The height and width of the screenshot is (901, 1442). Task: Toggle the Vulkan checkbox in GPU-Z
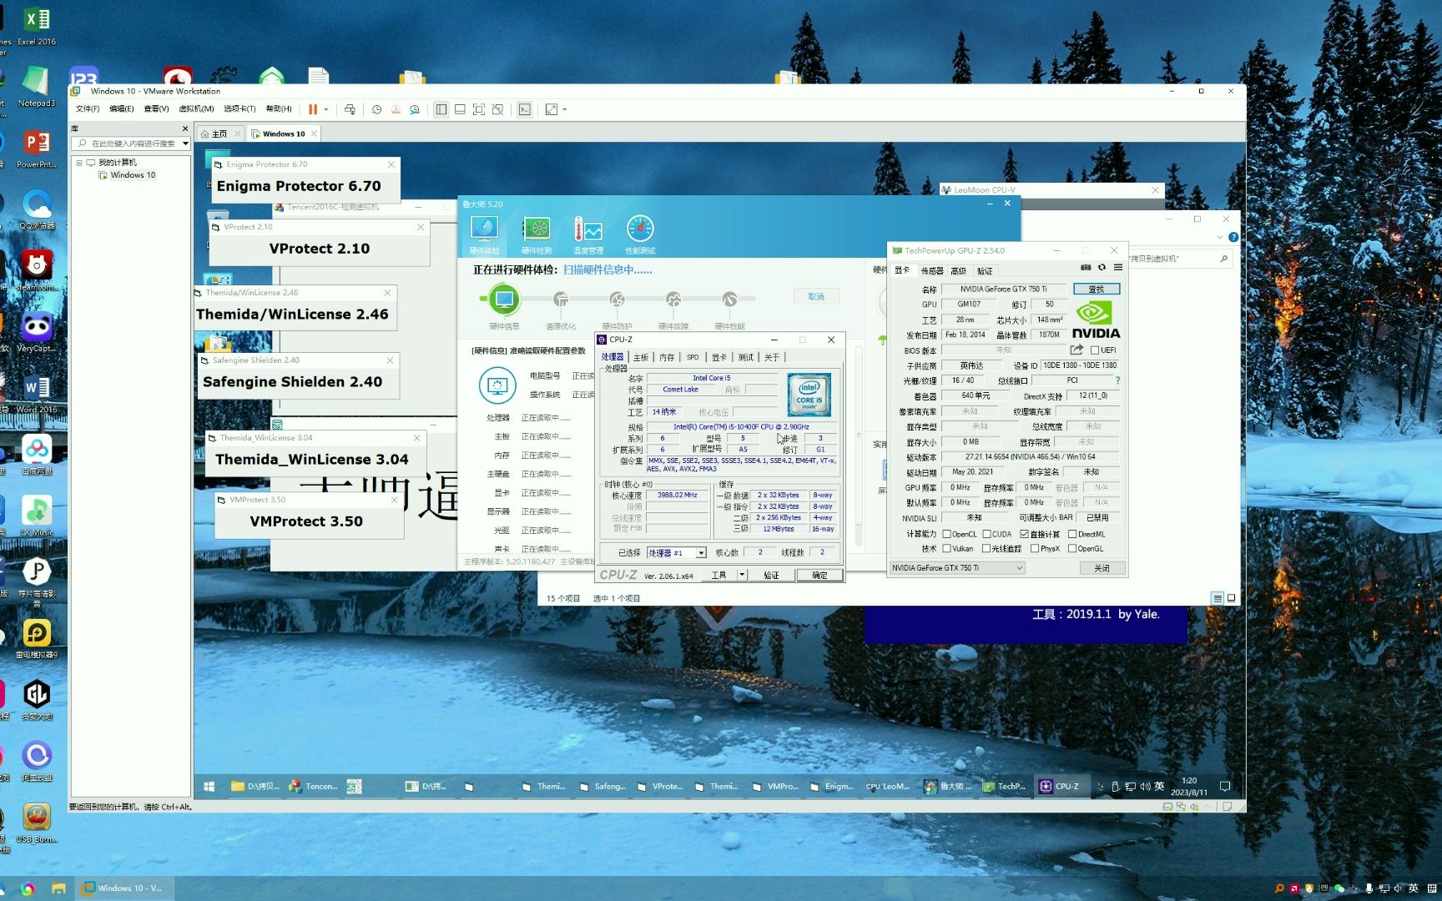(x=946, y=549)
